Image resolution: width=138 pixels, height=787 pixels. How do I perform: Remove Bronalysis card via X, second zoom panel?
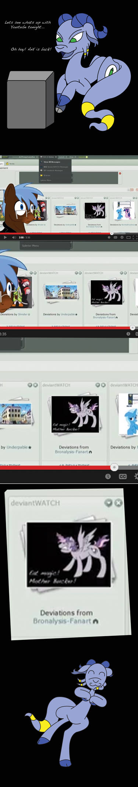(x=125, y=273)
